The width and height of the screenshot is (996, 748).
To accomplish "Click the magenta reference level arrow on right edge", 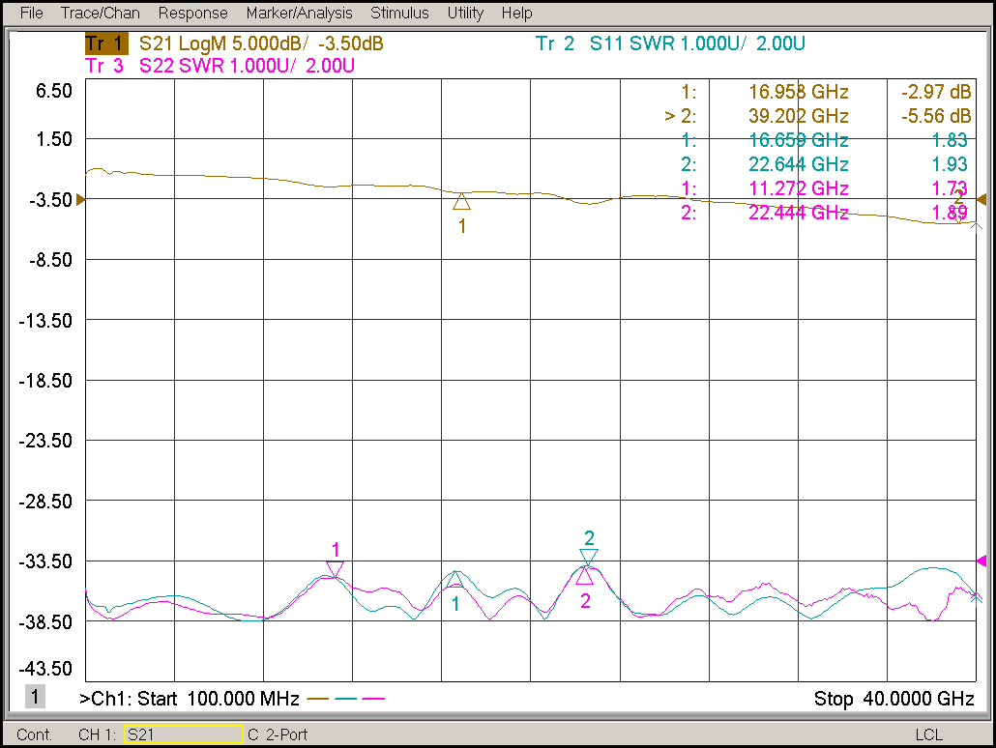I will [x=981, y=561].
